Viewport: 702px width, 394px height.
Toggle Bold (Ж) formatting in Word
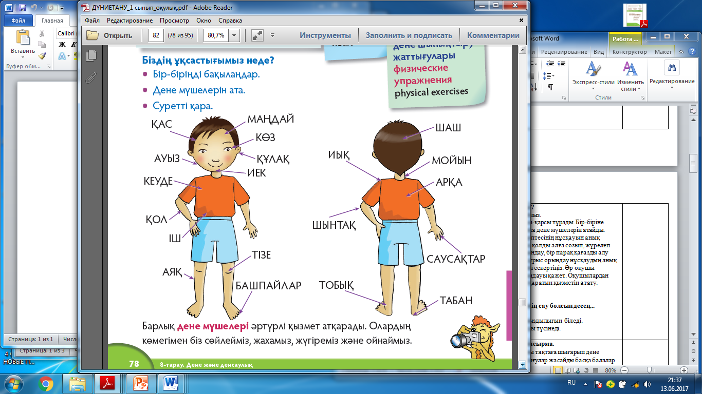pos(63,45)
